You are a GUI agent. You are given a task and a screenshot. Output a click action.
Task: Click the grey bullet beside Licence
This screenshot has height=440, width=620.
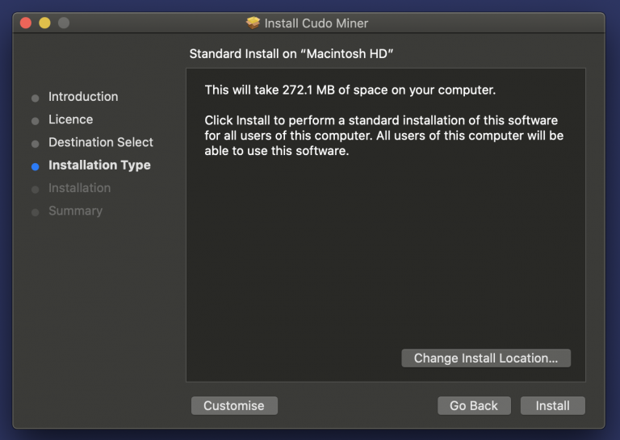tap(35, 120)
